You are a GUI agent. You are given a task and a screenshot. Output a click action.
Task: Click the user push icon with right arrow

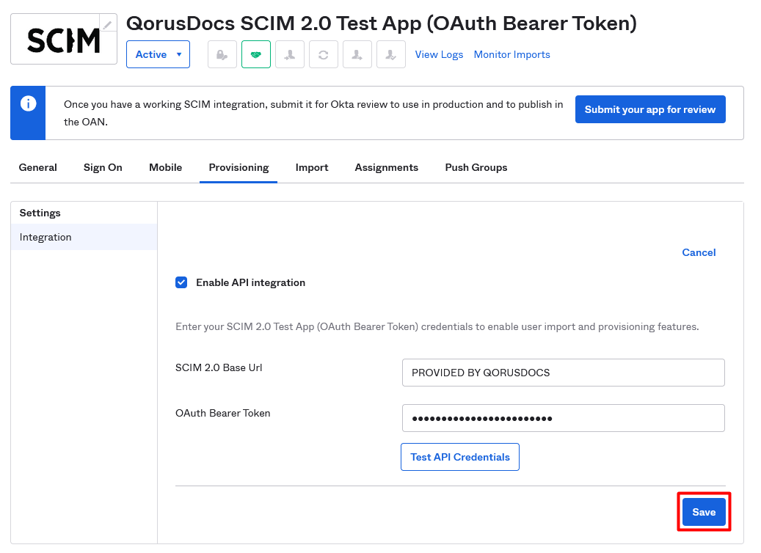click(x=357, y=54)
